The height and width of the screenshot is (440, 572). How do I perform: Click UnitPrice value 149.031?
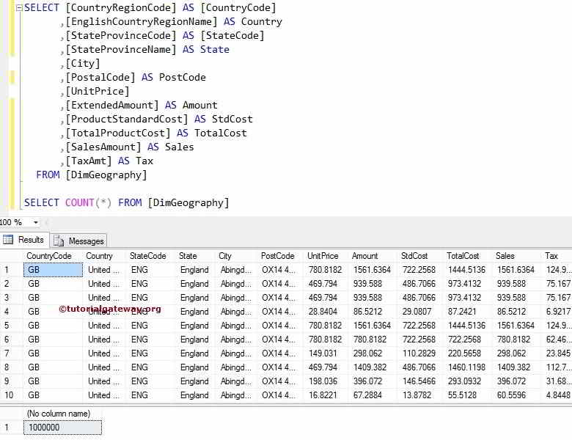click(x=323, y=353)
